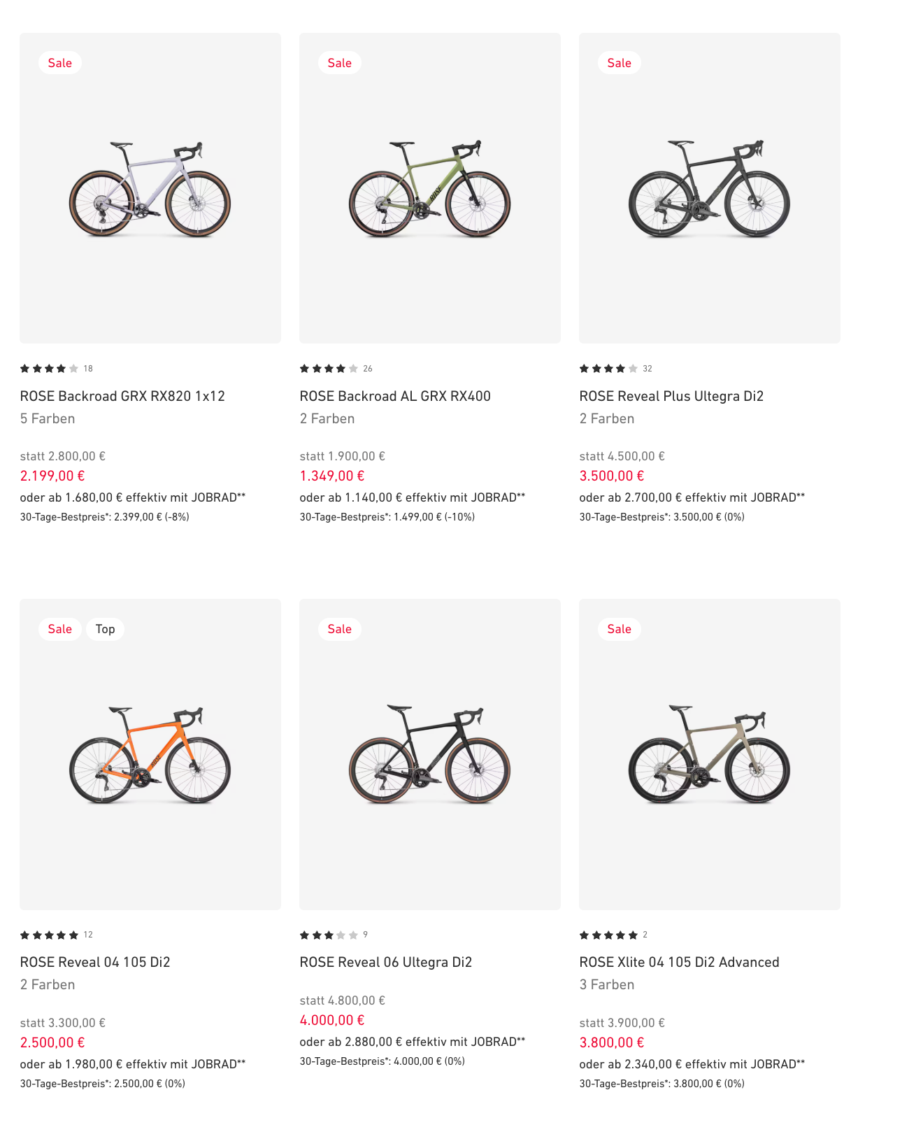
Task: Click the star rating with 26 reviews
Action: coord(329,369)
